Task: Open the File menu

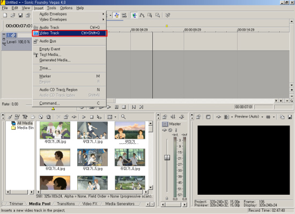Action: [5, 8]
